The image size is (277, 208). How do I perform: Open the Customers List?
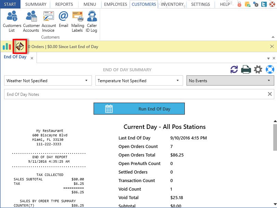click(x=12, y=21)
